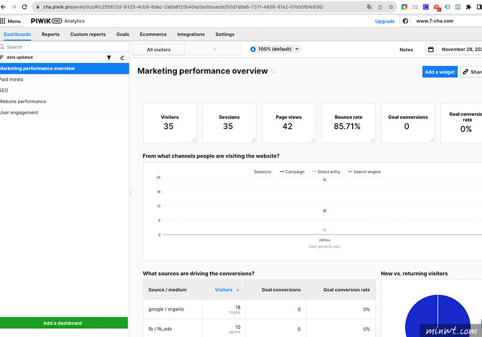The width and height of the screenshot is (482, 337).
Task: Click the edit pencil icon in sidebar
Action: (122, 57)
